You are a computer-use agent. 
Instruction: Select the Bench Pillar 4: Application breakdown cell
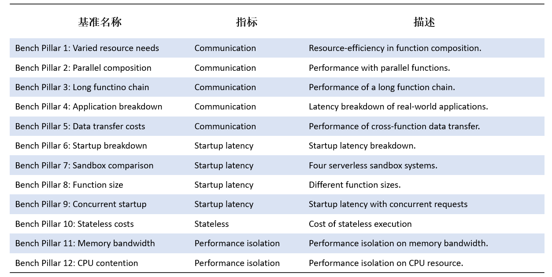[89, 107]
